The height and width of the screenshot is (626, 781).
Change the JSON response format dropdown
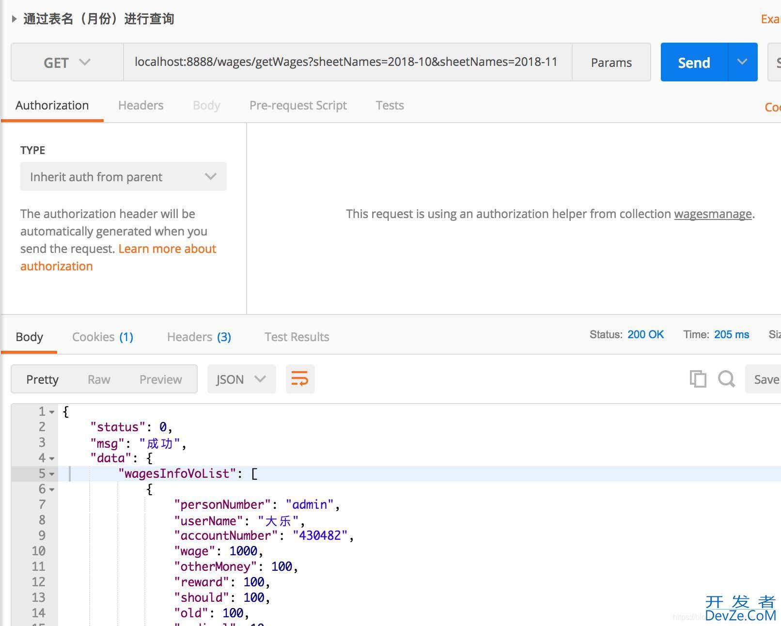(x=241, y=379)
